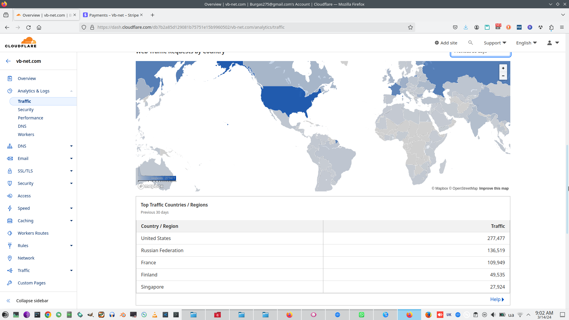Click map zoom in plus button
The width and height of the screenshot is (569, 320).
[503, 68]
